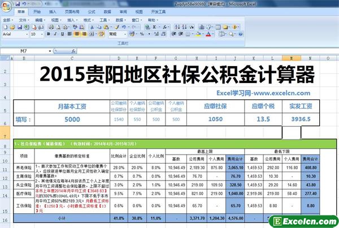Switch to the 页面布局 ribbon tab
The width and height of the screenshot is (339, 228).
pos(72,12)
